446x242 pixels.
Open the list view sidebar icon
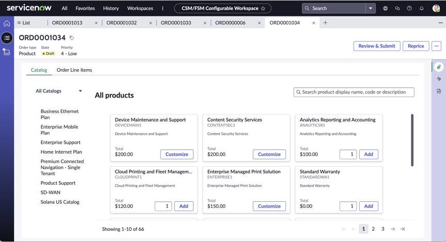pyautogui.click(x=7, y=38)
